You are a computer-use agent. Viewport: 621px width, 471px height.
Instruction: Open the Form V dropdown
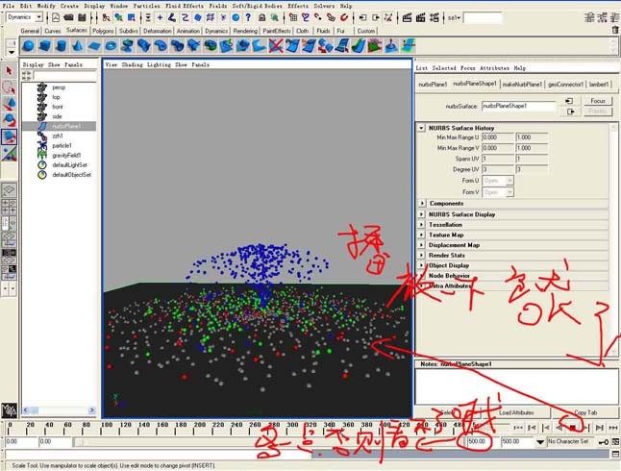point(509,192)
